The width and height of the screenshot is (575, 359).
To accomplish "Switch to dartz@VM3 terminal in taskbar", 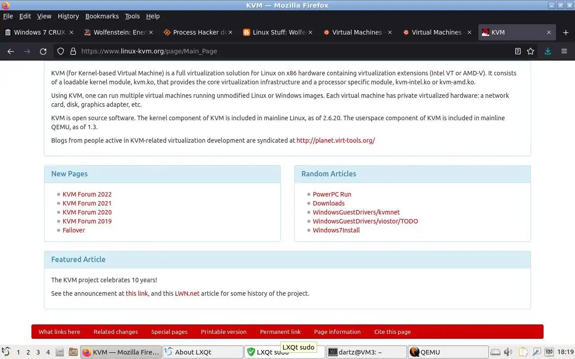I will 366,352.
